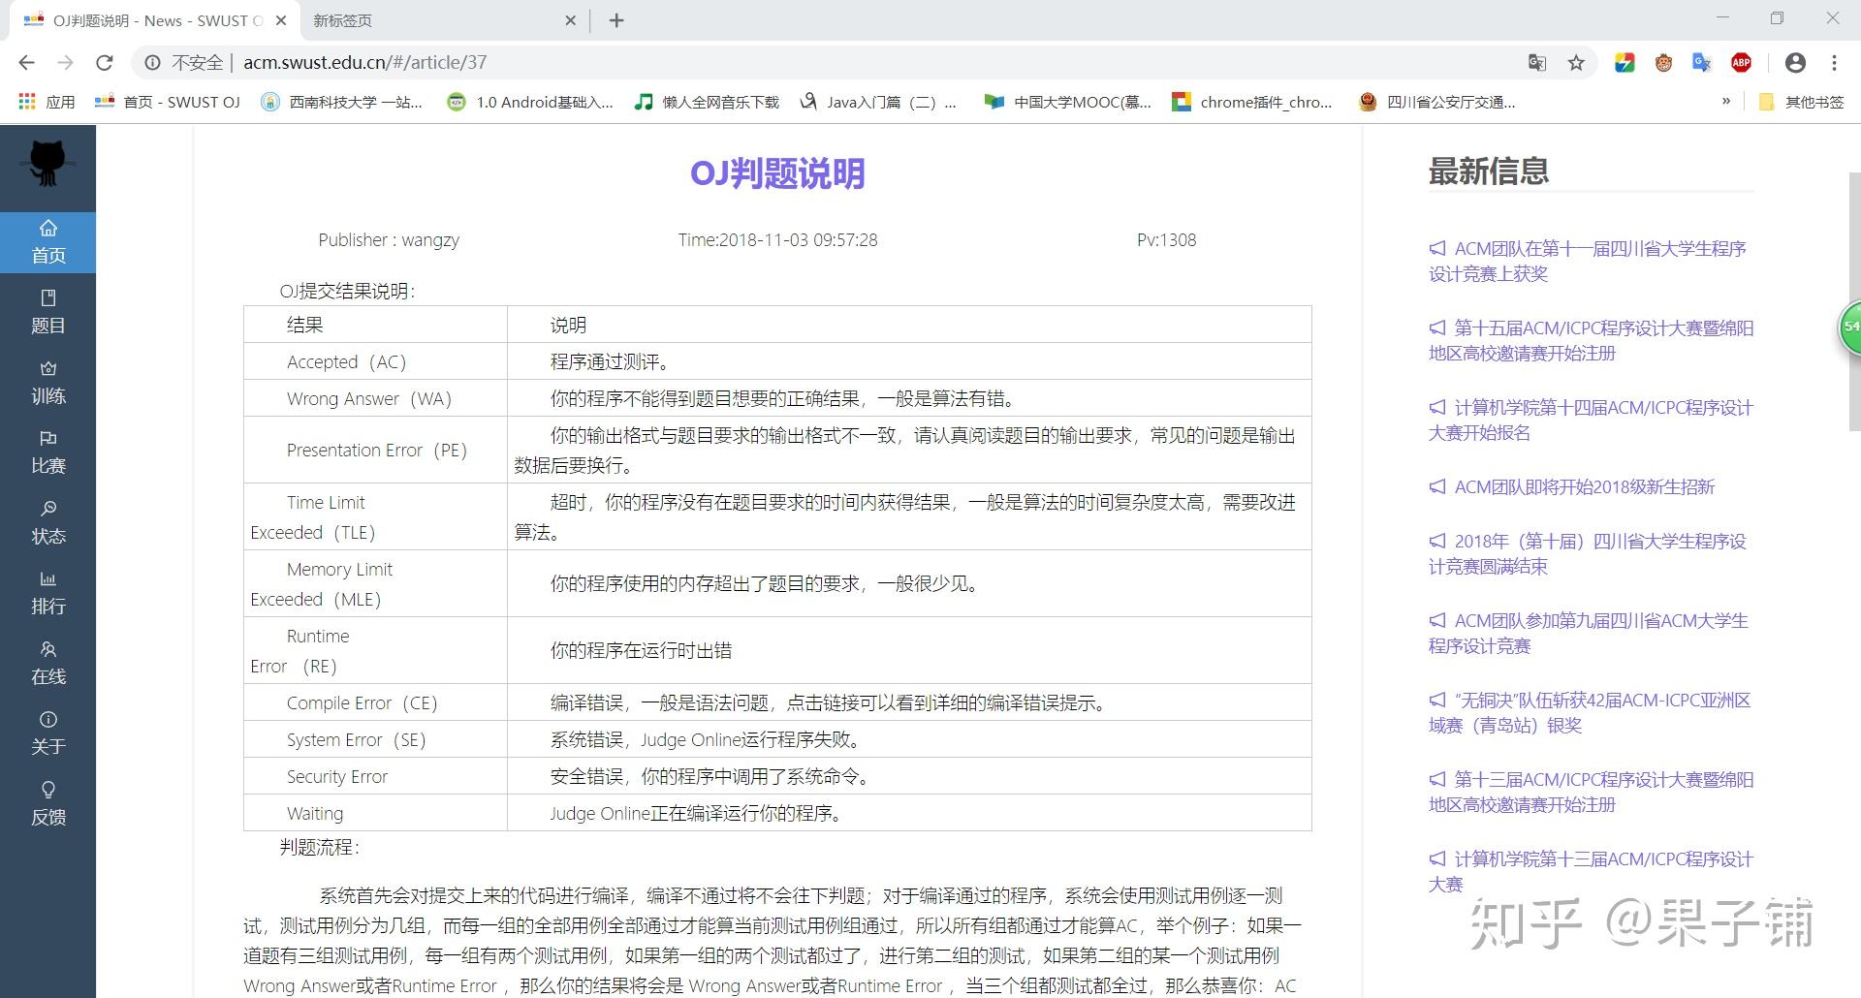Open the 首页 home icon in sidebar
This screenshot has width=1861, height=998.
[x=48, y=240]
